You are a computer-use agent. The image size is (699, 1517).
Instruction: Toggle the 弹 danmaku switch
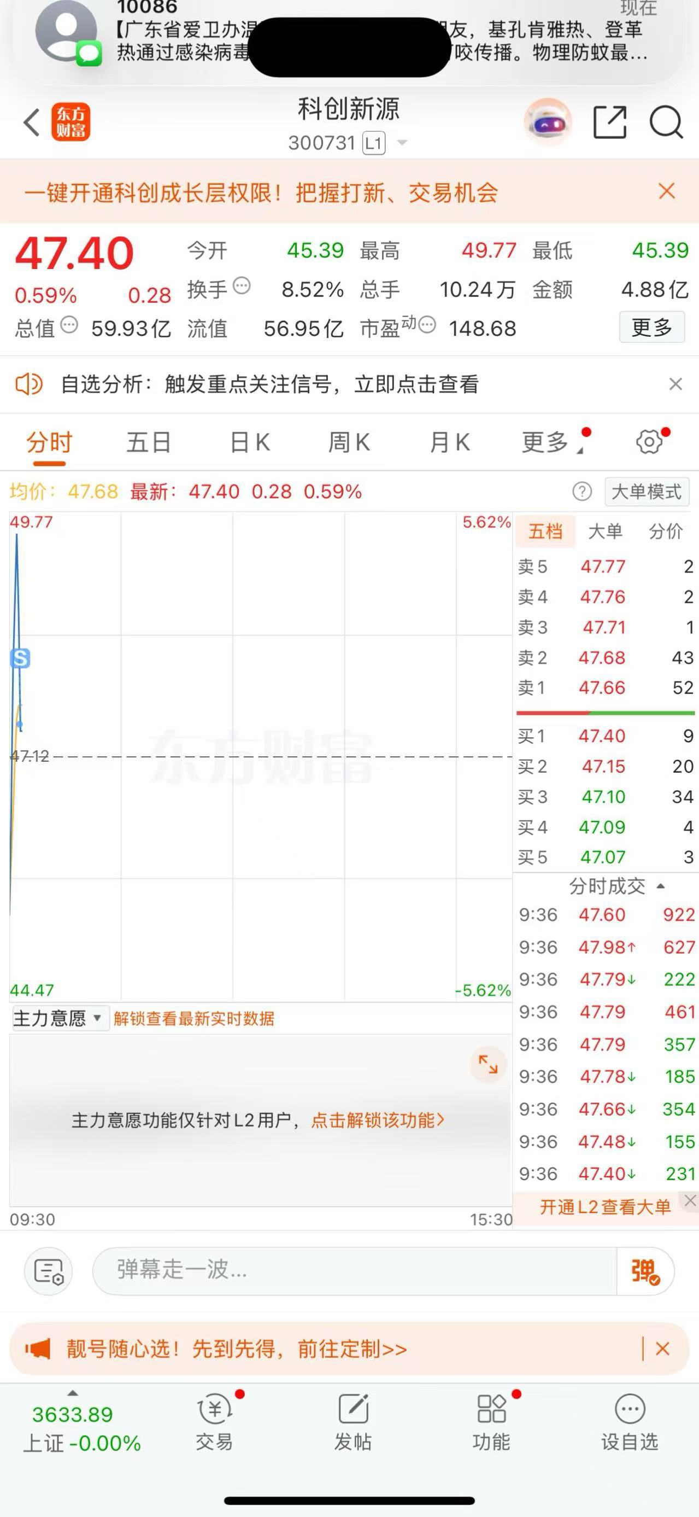645,1271
